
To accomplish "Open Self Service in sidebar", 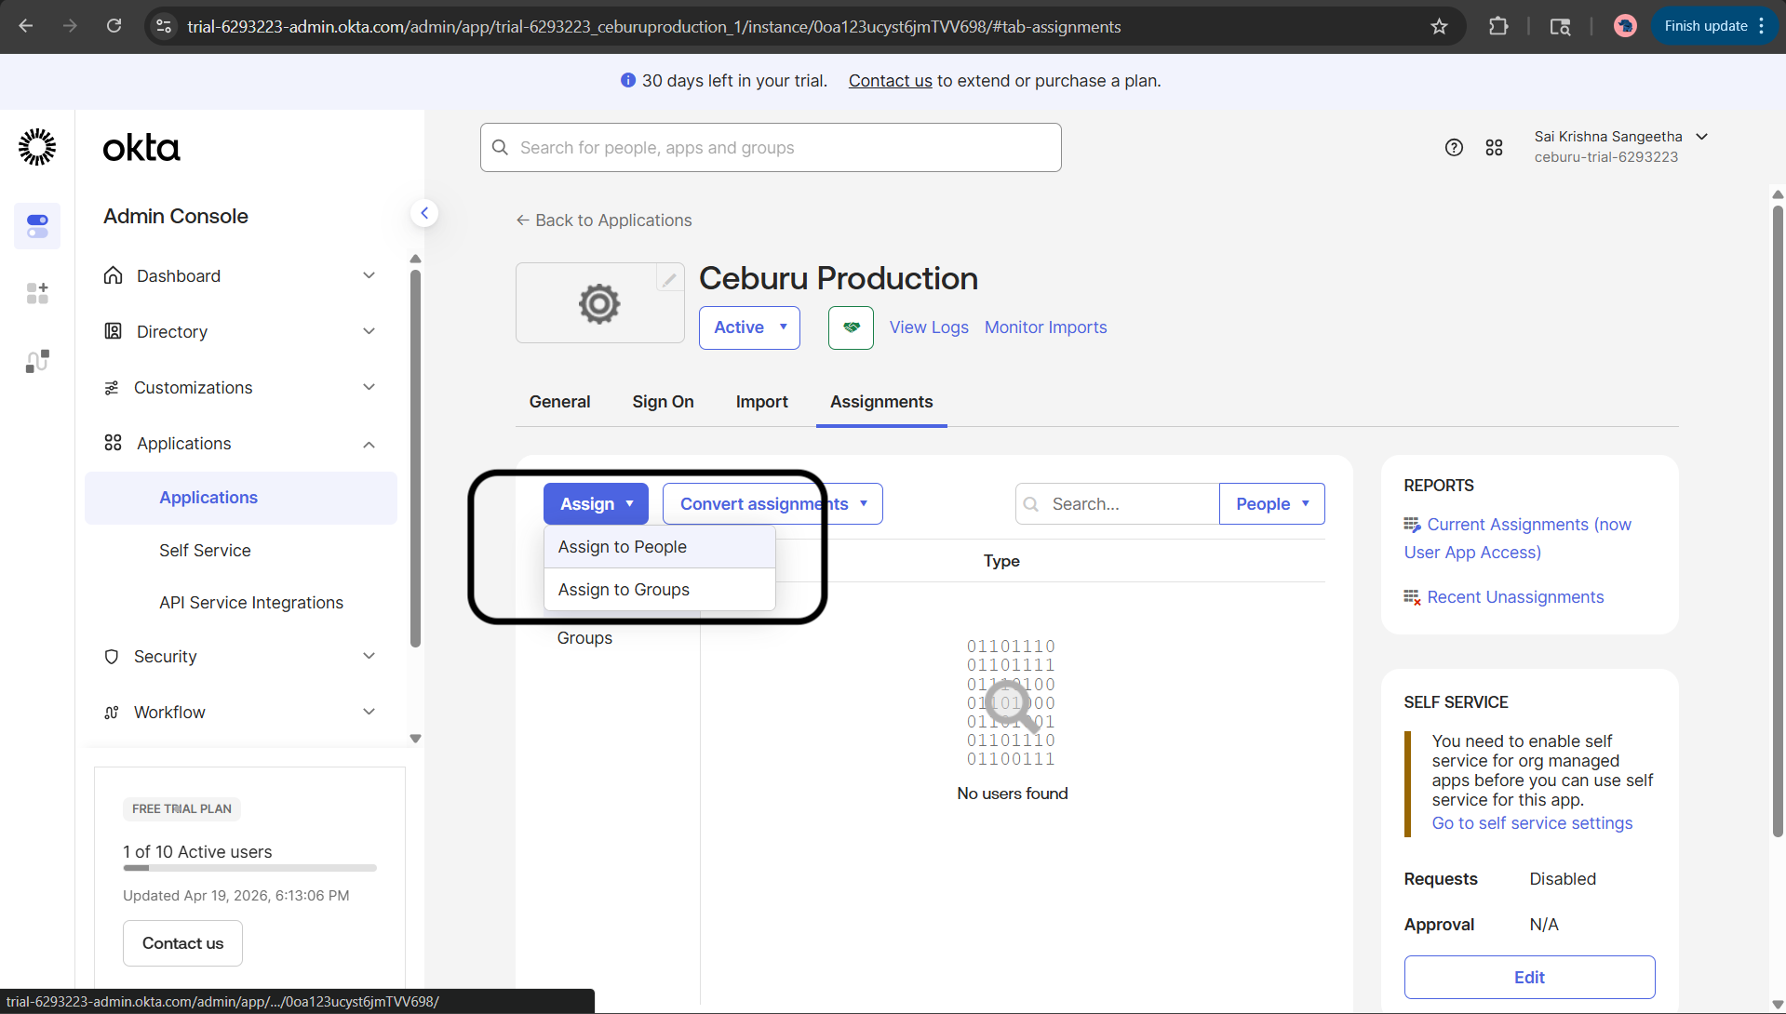I will 205,551.
